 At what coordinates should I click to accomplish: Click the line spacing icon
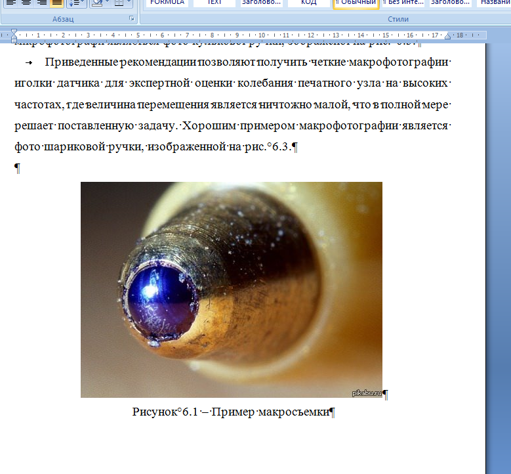(73, 3)
